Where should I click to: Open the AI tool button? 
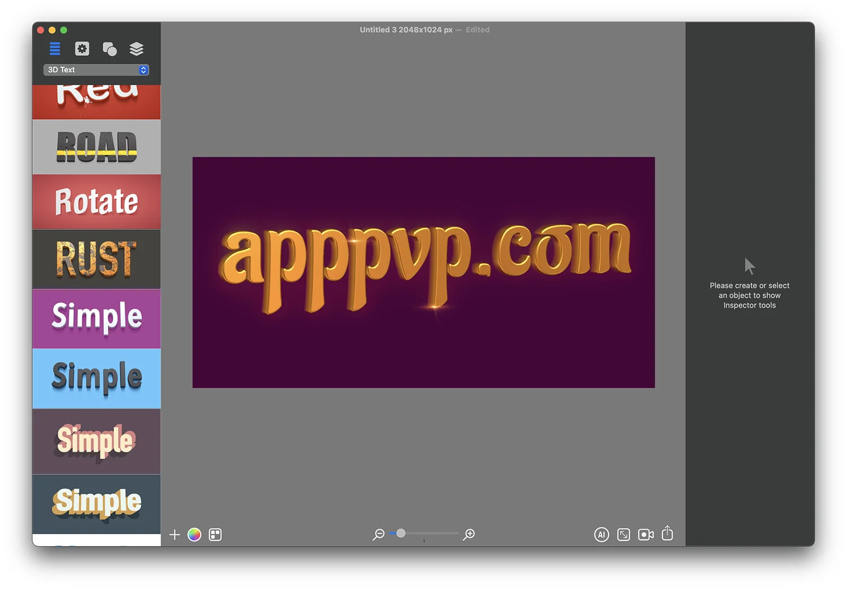pyautogui.click(x=601, y=535)
